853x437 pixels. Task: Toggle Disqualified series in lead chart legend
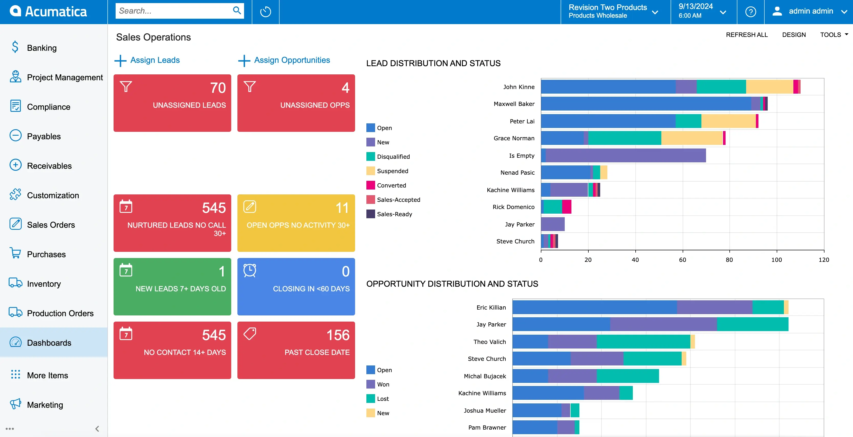[393, 157]
